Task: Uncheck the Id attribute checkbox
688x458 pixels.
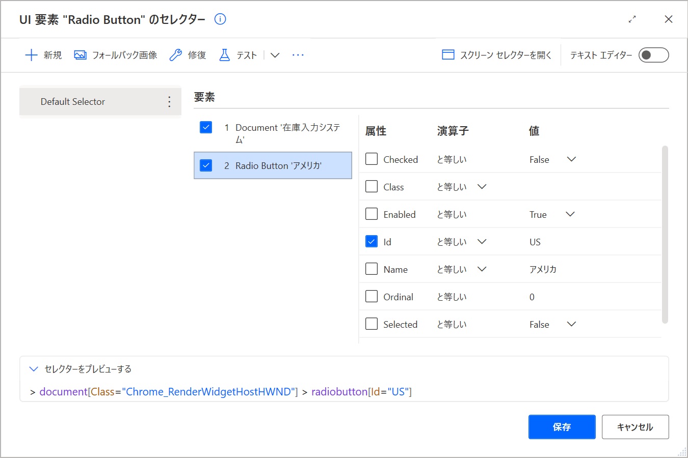Action: [x=372, y=242]
